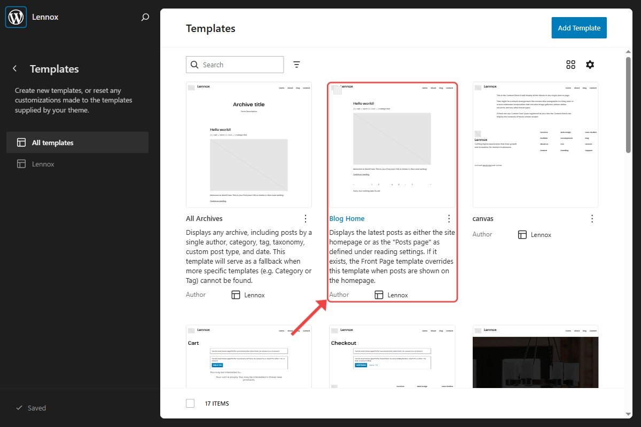Open actions menu for All Archives
The height and width of the screenshot is (427, 641).
click(306, 218)
